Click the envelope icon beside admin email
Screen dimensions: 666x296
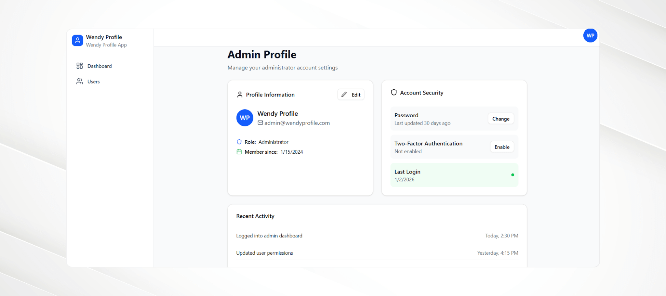[260, 123]
